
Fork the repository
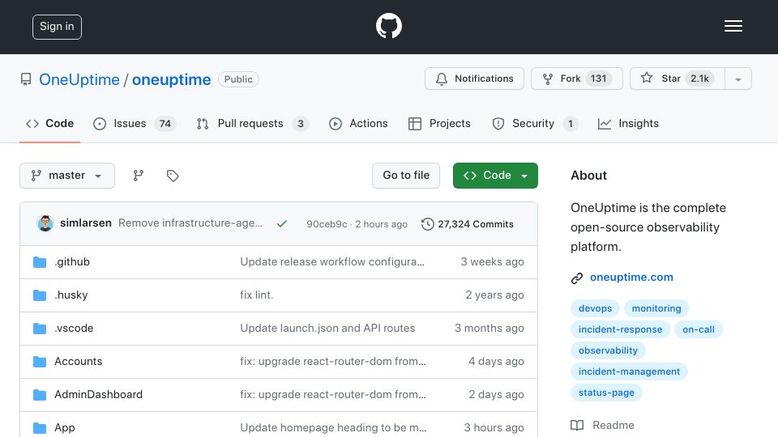(x=576, y=78)
